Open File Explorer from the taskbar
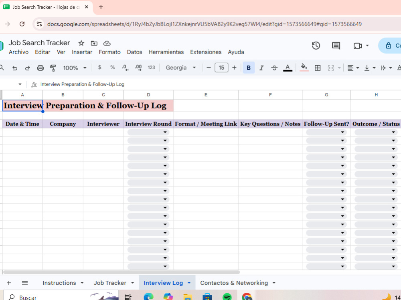The width and height of the screenshot is (401, 300). [x=188, y=297]
